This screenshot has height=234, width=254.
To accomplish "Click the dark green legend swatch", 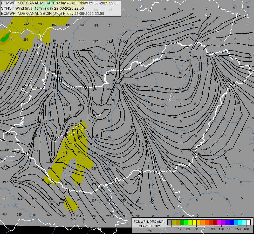I will [182, 223].
